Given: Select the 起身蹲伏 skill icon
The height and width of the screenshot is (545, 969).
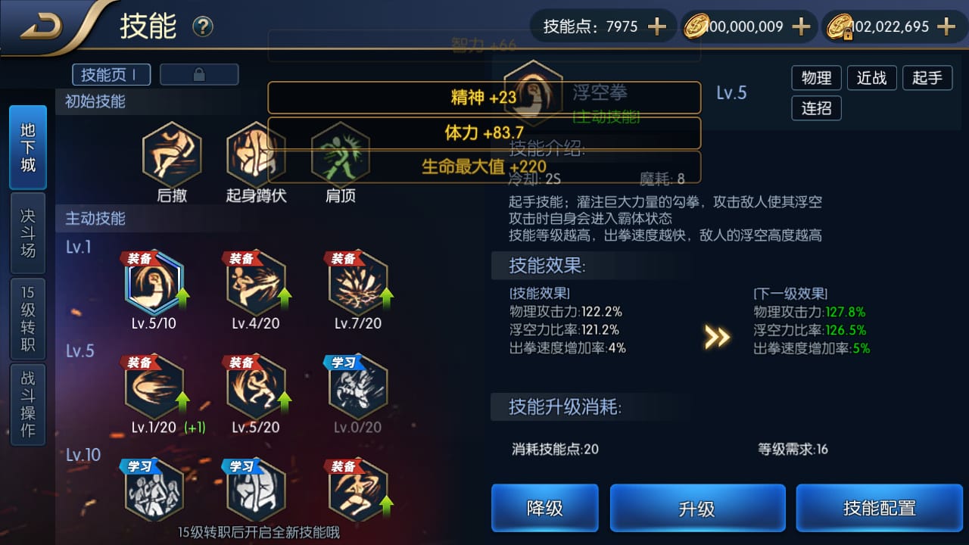Looking at the screenshot, I should (x=256, y=154).
